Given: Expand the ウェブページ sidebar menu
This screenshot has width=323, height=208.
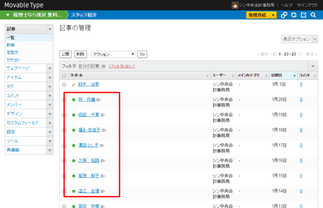Looking at the screenshot, I should 50,68.
